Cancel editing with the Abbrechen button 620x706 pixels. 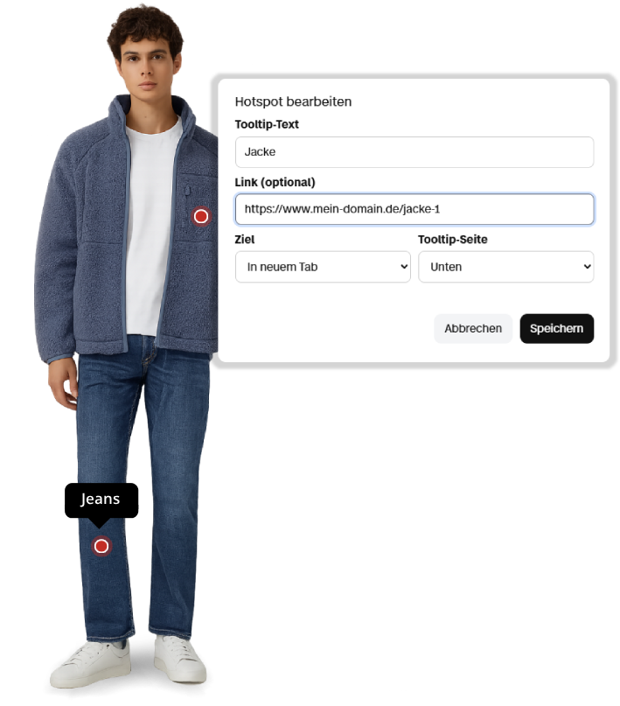tap(473, 329)
